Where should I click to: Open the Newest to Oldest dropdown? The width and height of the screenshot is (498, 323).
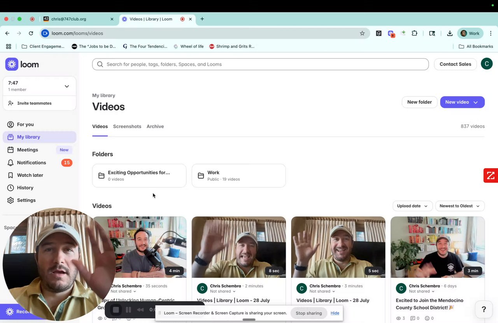pyautogui.click(x=460, y=206)
